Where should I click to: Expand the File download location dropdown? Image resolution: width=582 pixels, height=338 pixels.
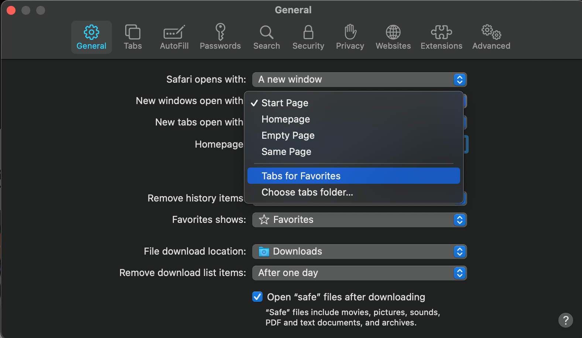click(x=359, y=252)
